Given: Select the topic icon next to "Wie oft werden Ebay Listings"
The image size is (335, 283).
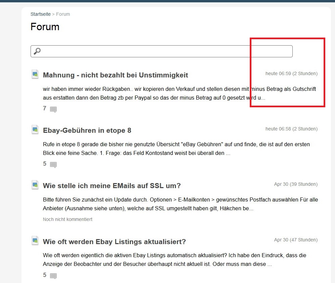Looking at the screenshot, I should (x=35, y=241).
